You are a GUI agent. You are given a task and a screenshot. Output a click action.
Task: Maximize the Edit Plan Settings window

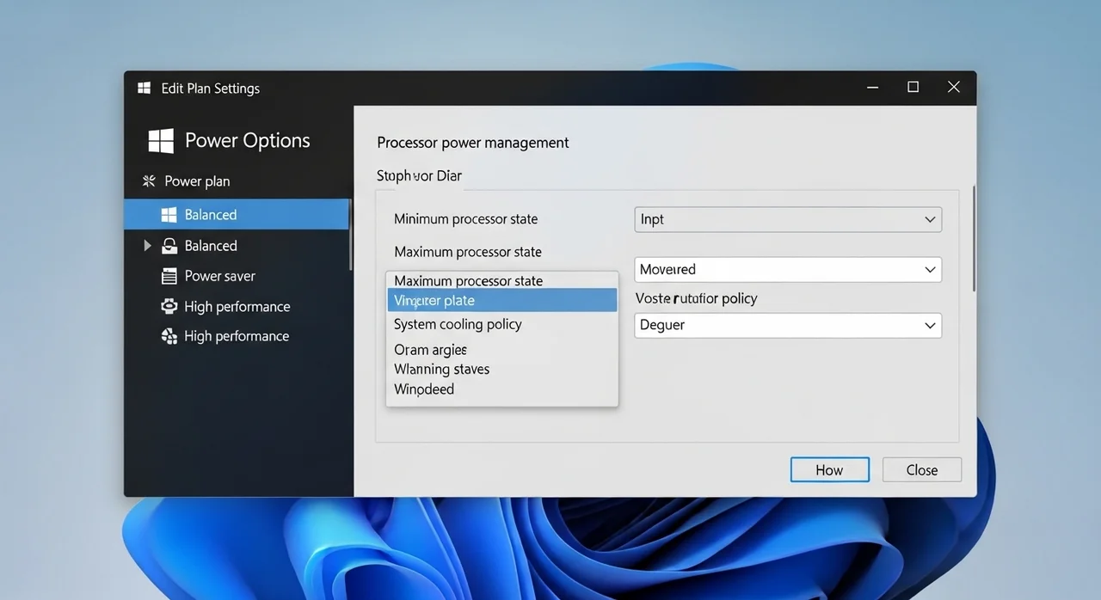(x=913, y=88)
